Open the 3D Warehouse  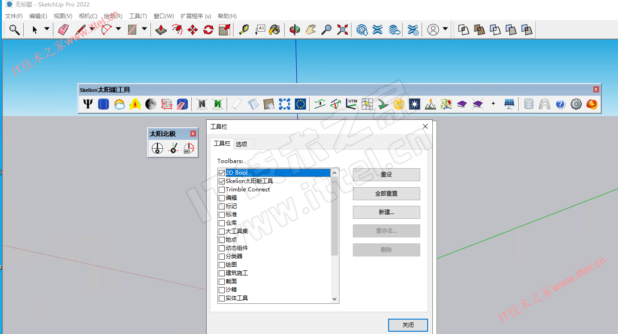(x=362, y=30)
